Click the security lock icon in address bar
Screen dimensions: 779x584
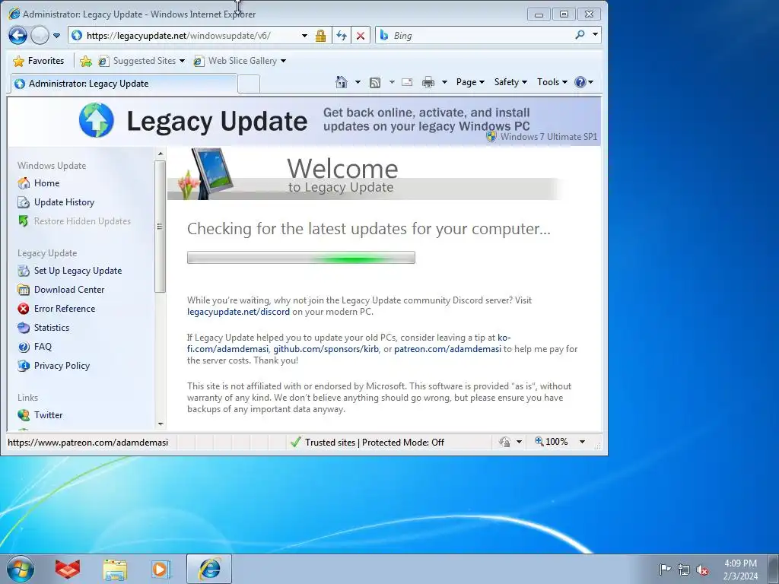point(320,36)
